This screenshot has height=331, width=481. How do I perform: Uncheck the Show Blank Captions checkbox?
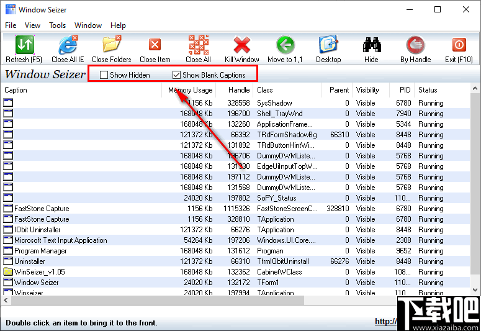pyautogui.click(x=176, y=75)
